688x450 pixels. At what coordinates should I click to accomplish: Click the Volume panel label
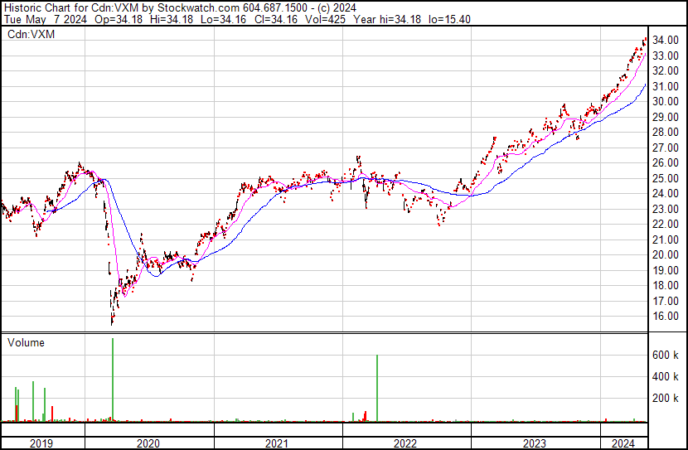[27, 342]
